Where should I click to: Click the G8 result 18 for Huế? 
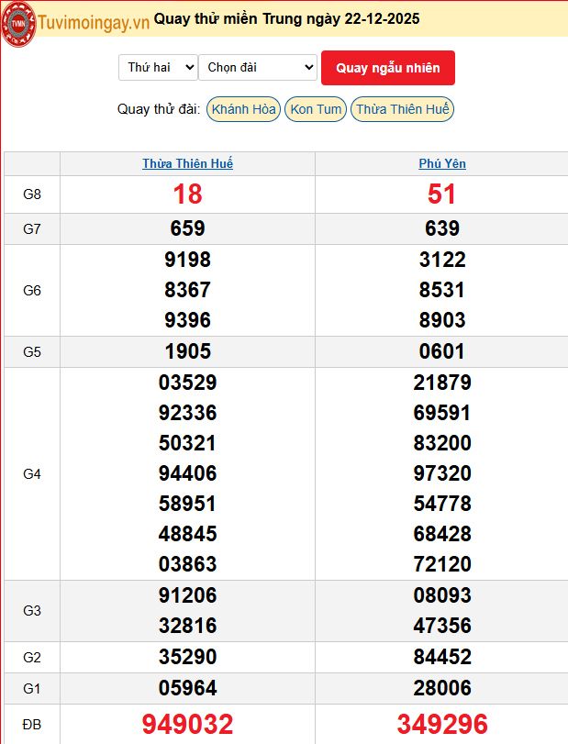(187, 194)
